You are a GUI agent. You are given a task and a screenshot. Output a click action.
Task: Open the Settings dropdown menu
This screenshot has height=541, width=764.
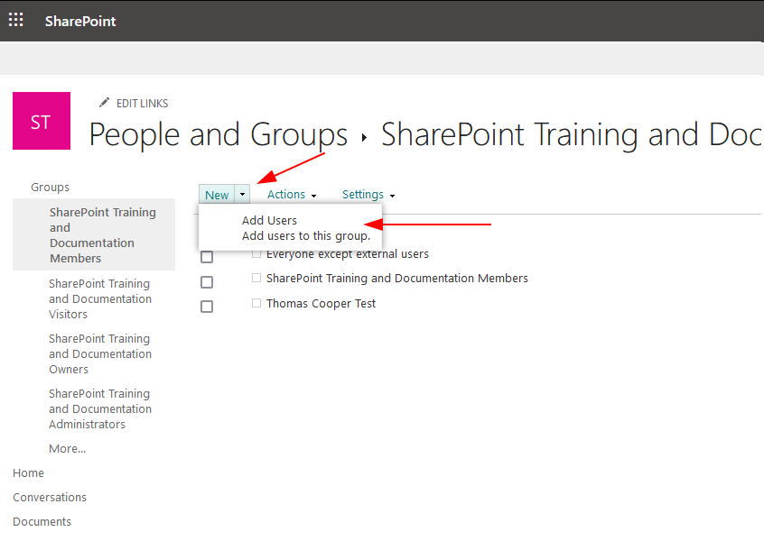368,195
